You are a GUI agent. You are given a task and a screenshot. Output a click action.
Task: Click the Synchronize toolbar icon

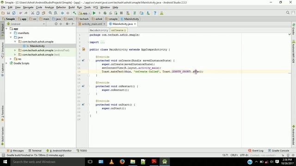[x=14, y=13]
